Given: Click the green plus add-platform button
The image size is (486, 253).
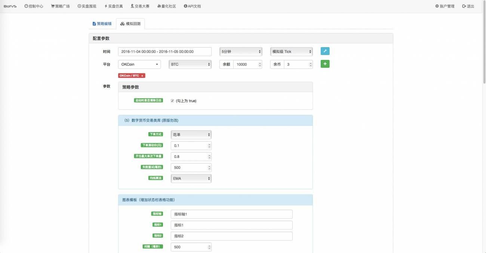Looking at the screenshot, I should pos(325,64).
